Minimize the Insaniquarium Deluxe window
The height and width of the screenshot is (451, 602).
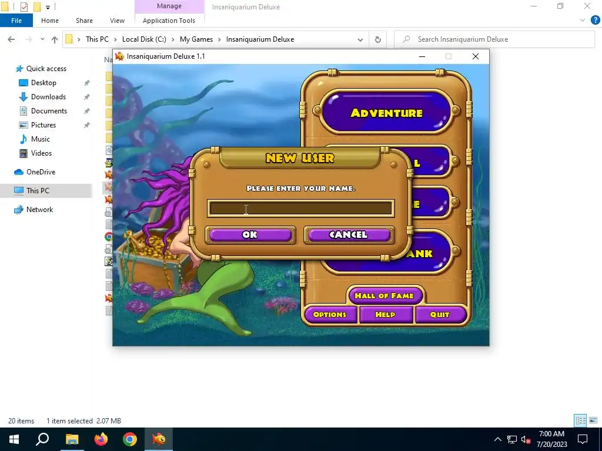tap(422, 56)
